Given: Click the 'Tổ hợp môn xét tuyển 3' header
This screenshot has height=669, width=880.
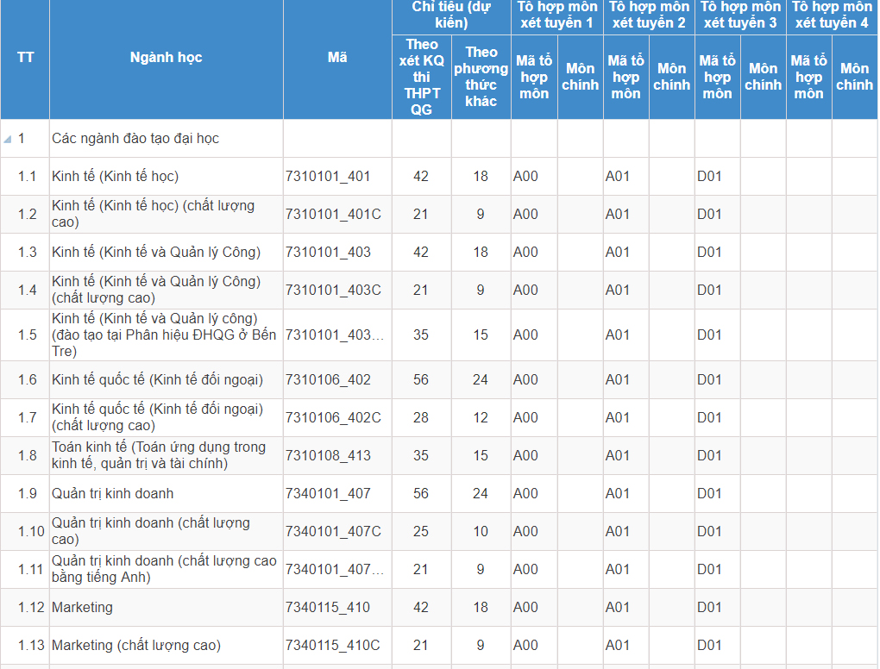Looking at the screenshot, I should tap(740, 16).
